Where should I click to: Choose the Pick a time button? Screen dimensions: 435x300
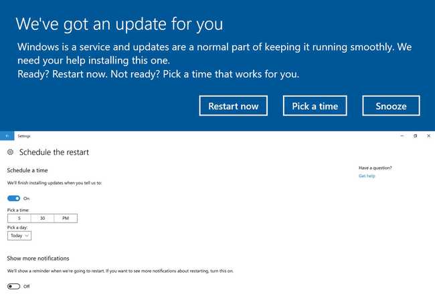point(315,106)
